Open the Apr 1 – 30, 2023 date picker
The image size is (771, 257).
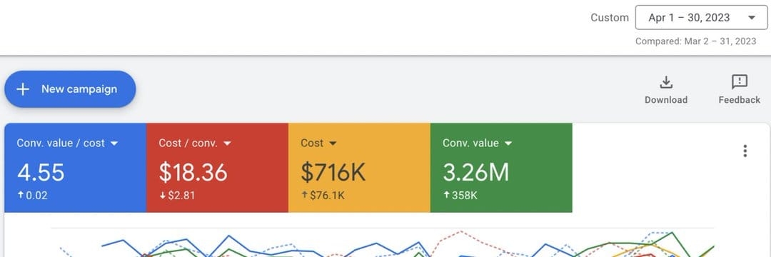pos(701,18)
